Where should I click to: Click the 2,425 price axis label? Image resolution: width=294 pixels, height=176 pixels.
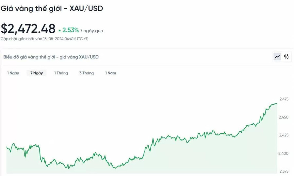[x=284, y=135]
